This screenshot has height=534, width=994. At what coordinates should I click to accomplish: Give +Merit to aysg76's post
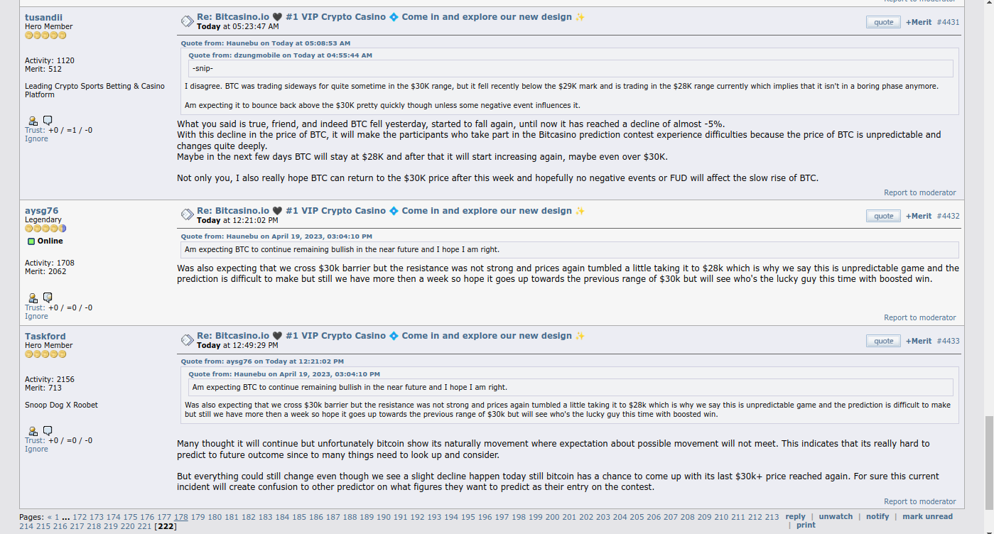(x=918, y=216)
